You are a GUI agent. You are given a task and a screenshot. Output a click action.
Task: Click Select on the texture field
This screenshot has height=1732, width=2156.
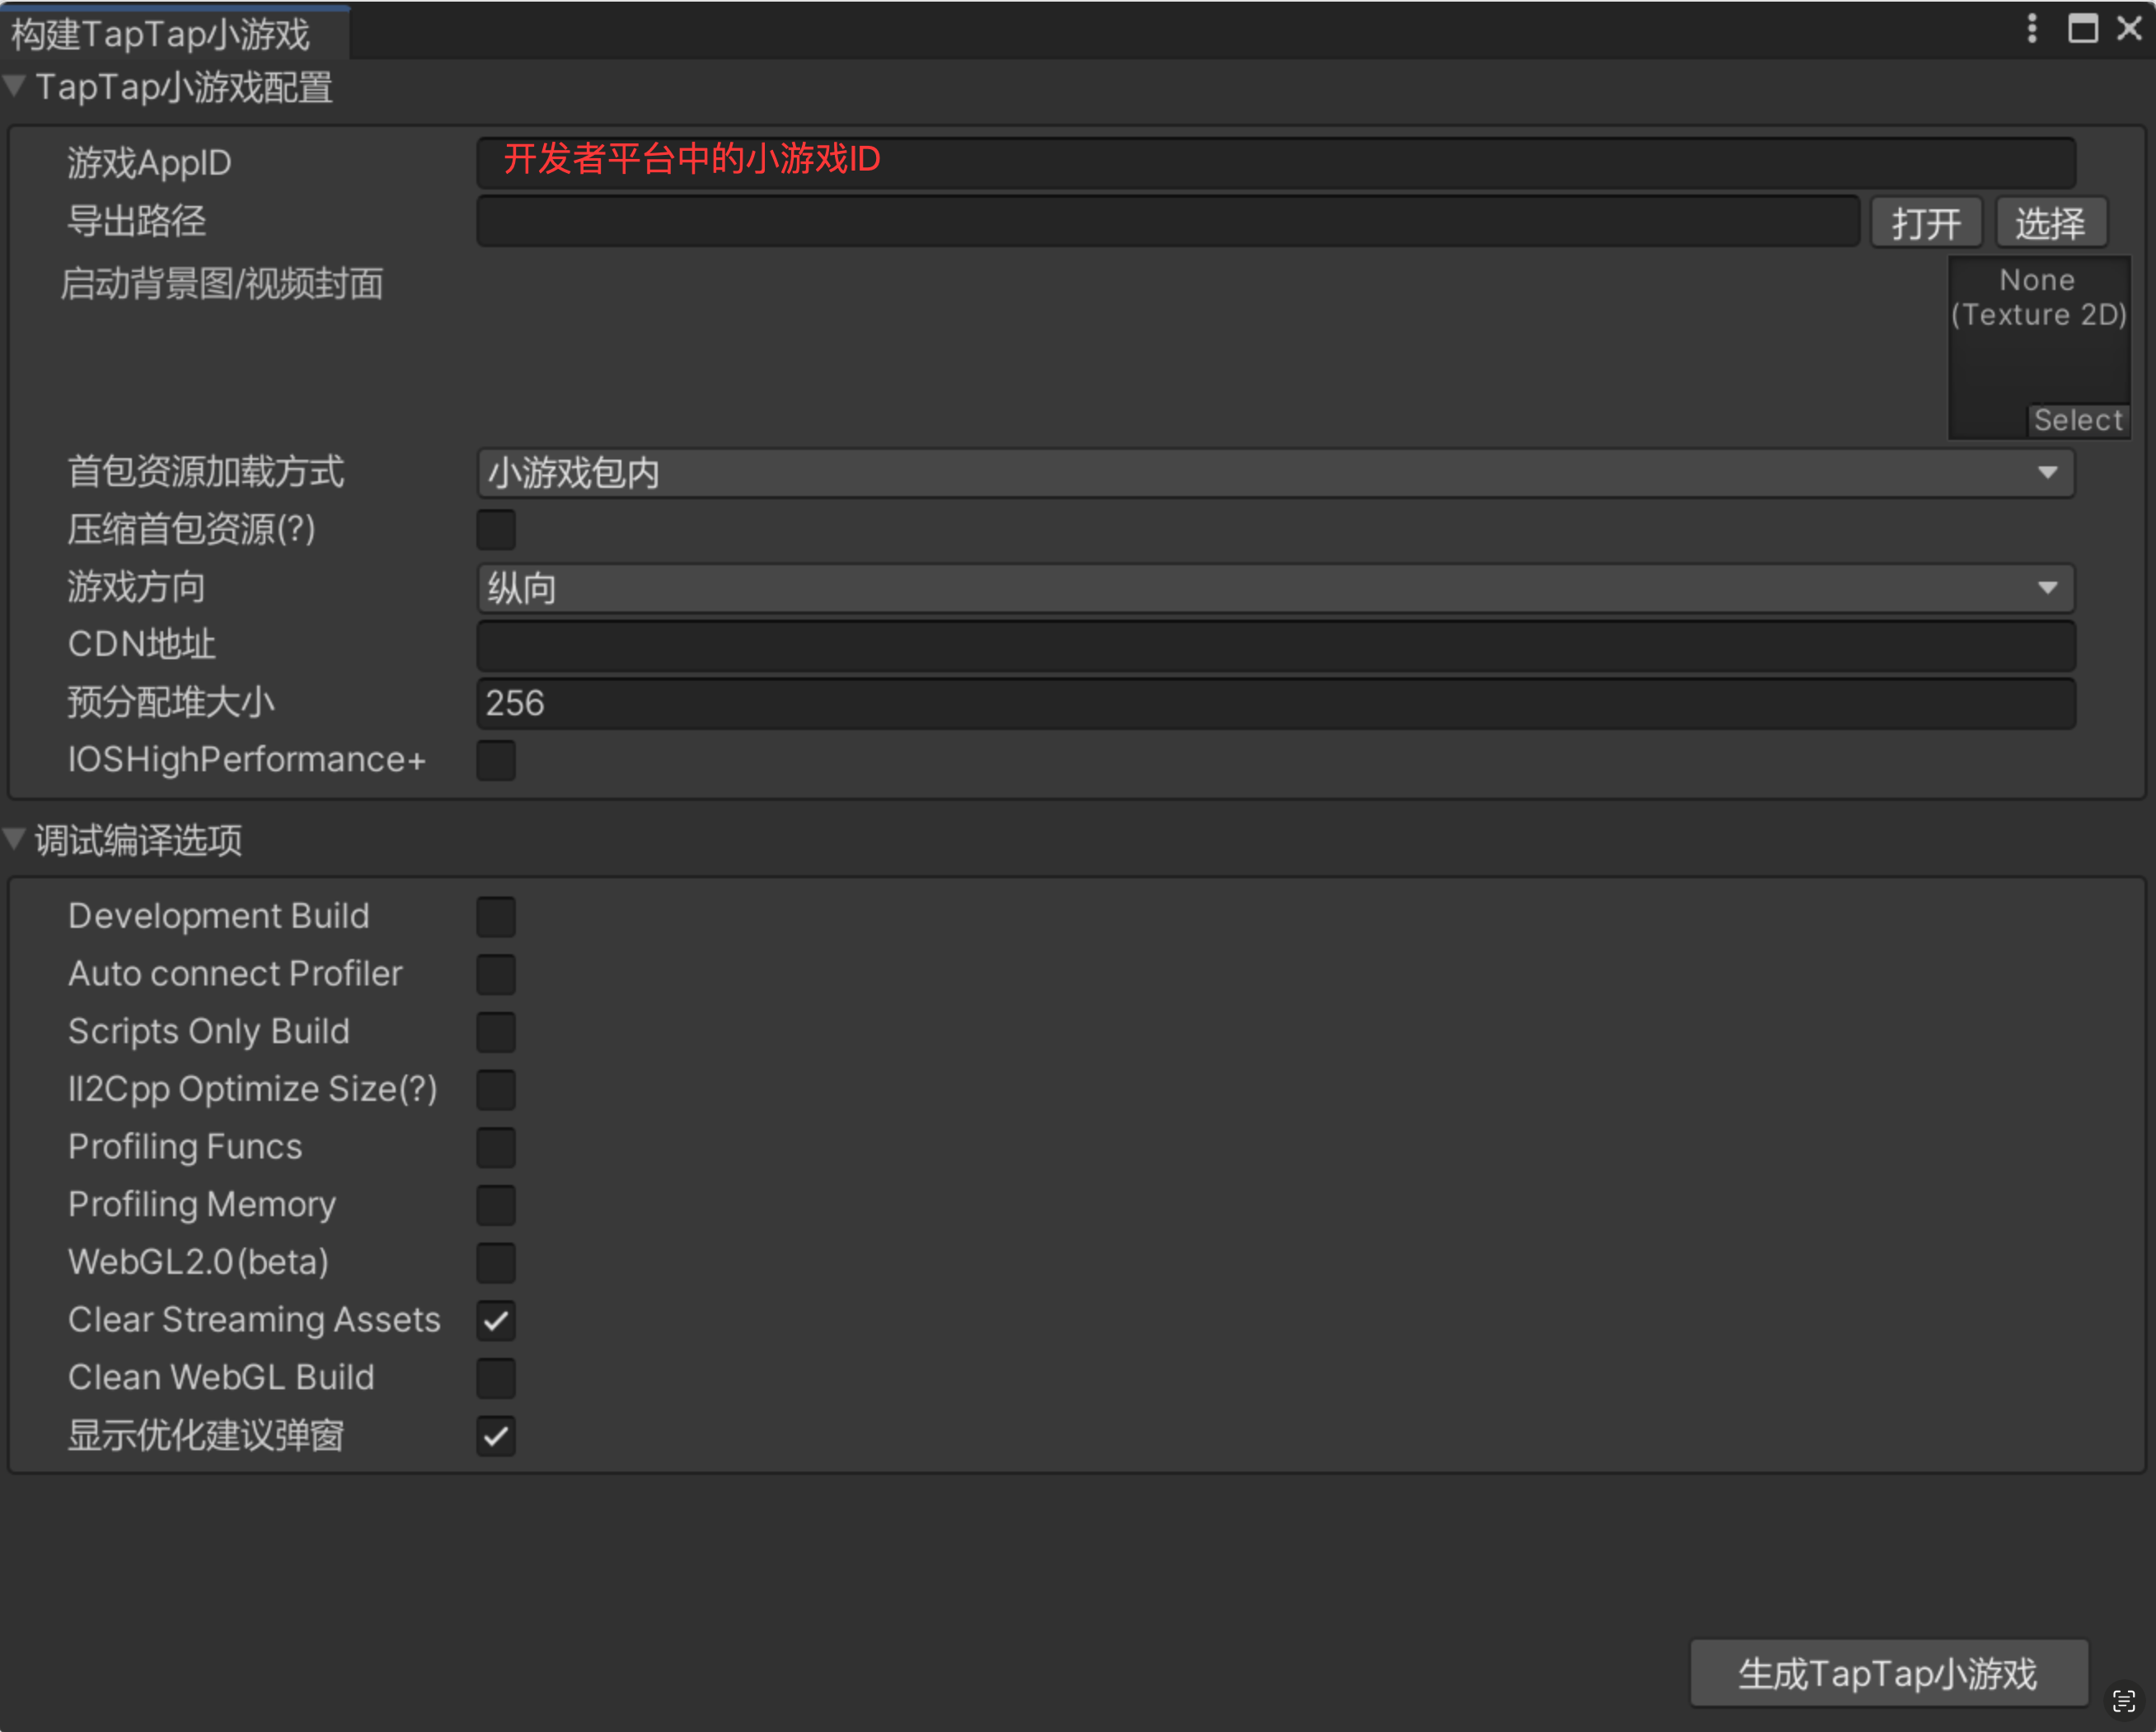click(2078, 420)
